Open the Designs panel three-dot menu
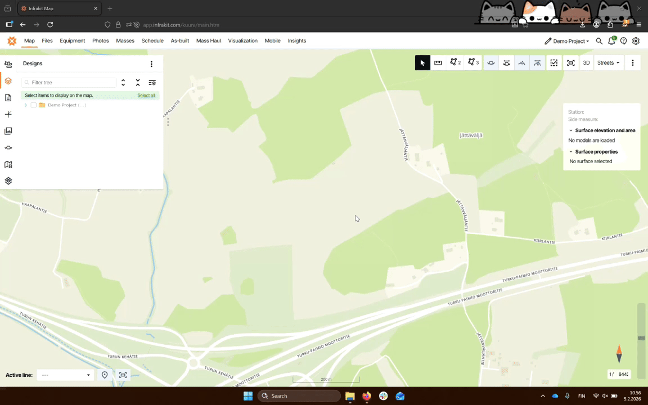 tap(151, 64)
